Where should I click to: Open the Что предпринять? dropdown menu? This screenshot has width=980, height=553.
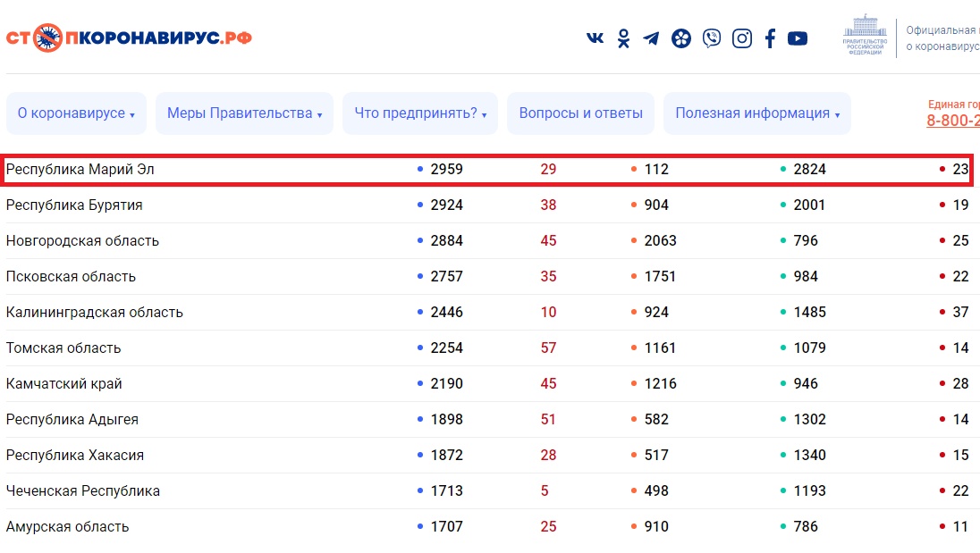(419, 113)
